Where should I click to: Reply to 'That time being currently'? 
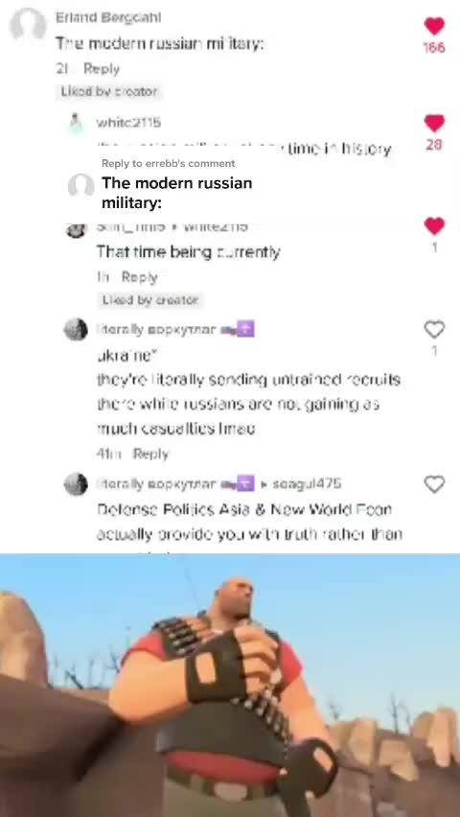coord(139,277)
